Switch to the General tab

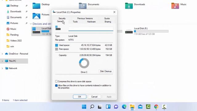pyautogui.click(x=60, y=22)
